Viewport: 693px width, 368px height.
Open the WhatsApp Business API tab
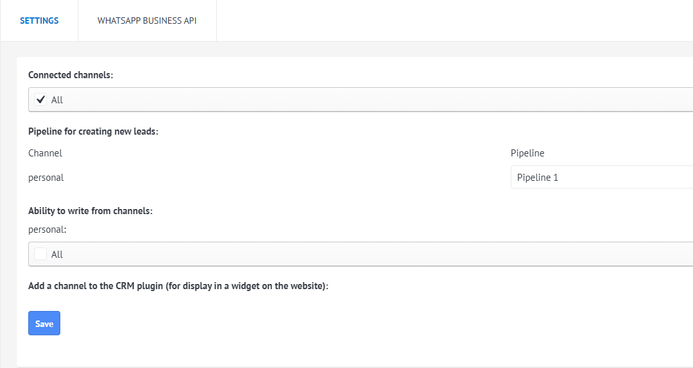(x=147, y=21)
